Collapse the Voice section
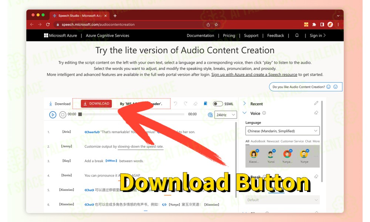This screenshot has width=370, height=222. coord(245,113)
